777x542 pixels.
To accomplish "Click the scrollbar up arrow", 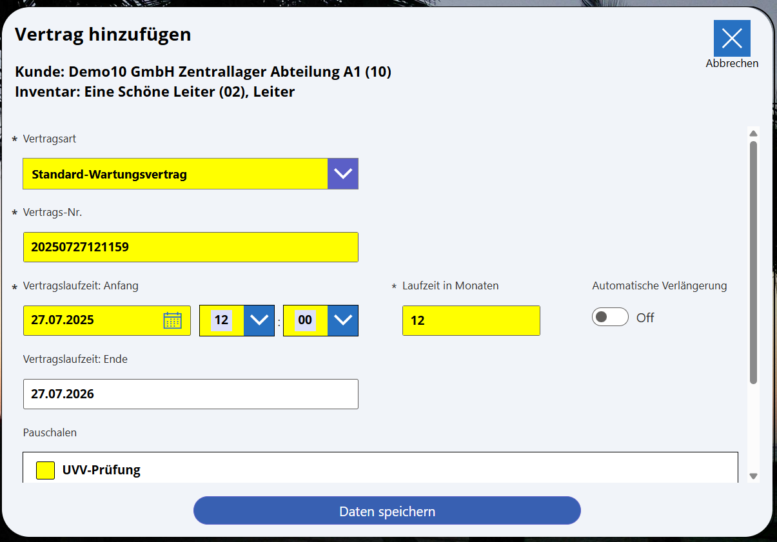I will click(x=753, y=133).
